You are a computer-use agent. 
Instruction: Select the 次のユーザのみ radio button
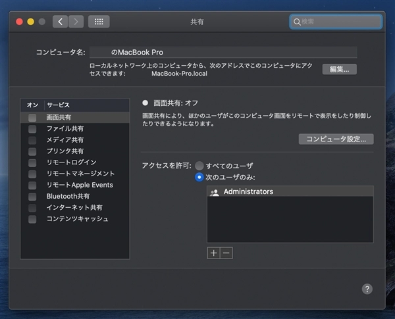coord(199,177)
